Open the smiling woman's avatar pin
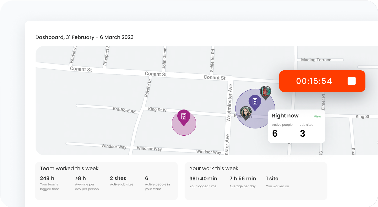 [245, 113]
